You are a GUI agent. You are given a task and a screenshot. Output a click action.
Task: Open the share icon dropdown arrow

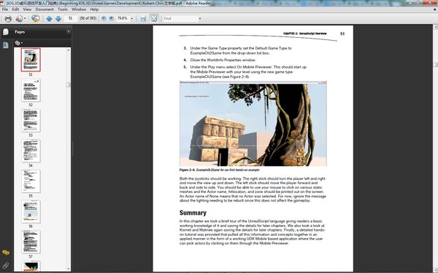tap(25, 19)
